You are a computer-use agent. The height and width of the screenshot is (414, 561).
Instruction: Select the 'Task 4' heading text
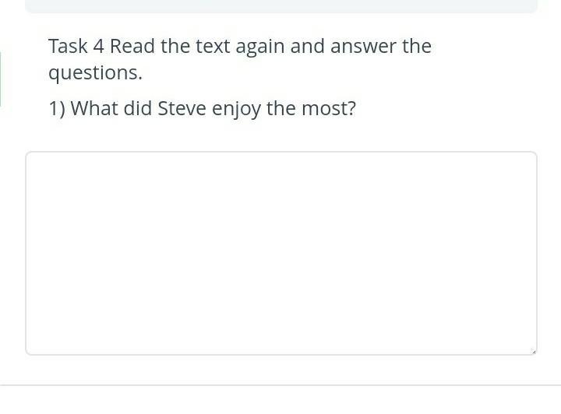76,46
